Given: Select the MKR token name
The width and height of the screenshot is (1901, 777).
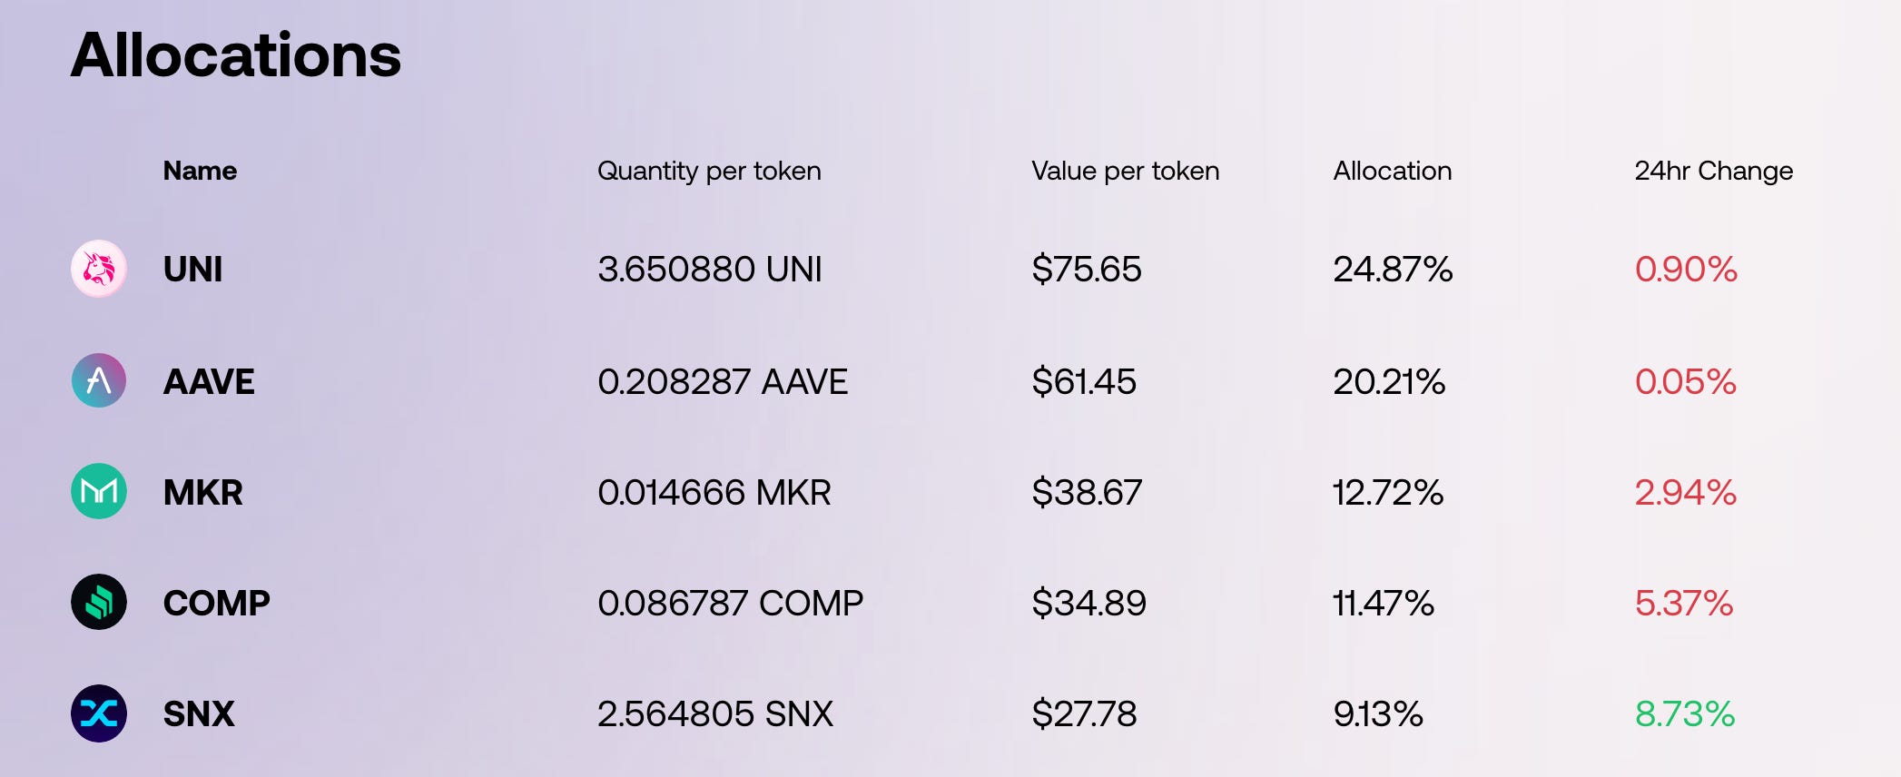Looking at the screenshot, I should coord(202,492).
